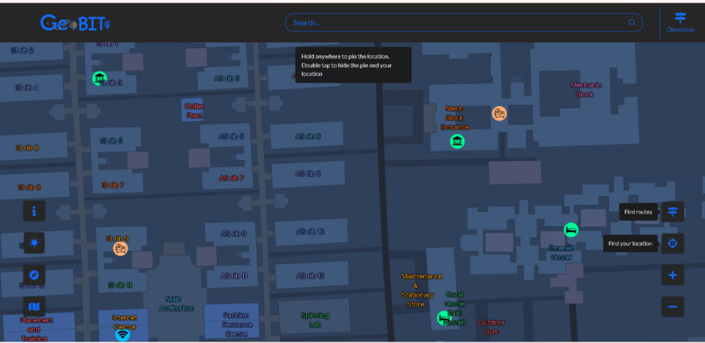
Task: Click the Find your location crosshair icon
Action: click(673, 243)
